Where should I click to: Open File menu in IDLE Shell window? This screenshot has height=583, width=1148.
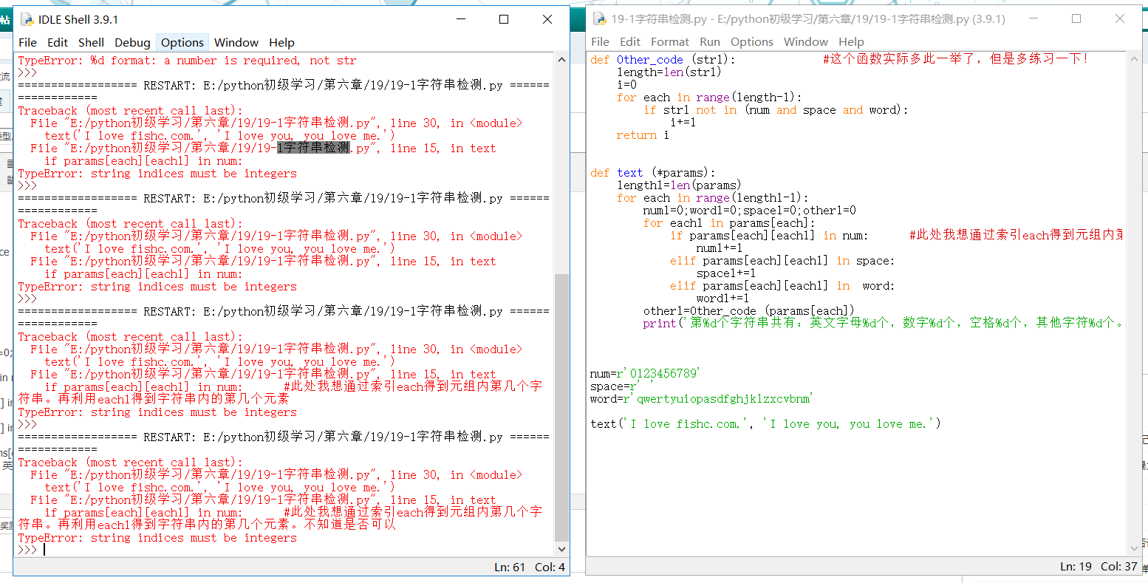[x=27, y=43]
